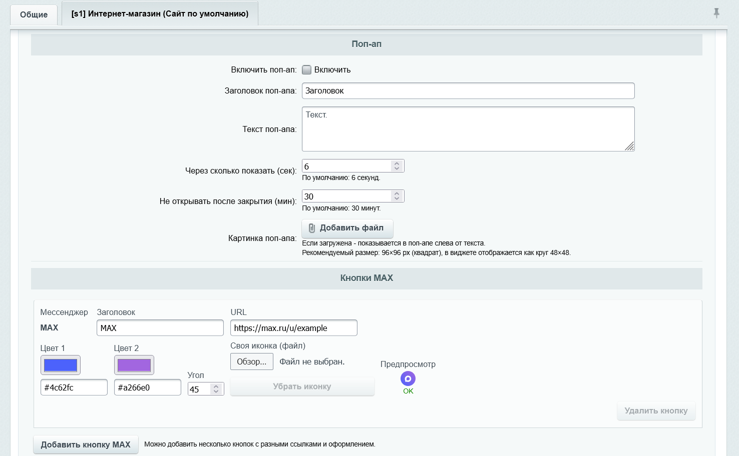This screenshot has width=739, height=456.
Task: Click the Обзор file browse button
Action: 252,361
